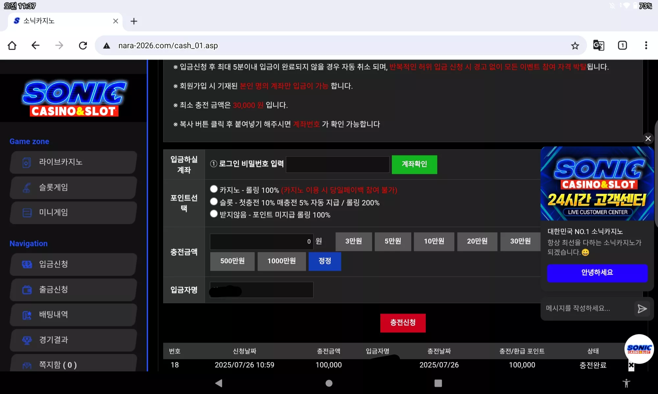658x394 pixels.
Task: Add 10만원 to the charge amount
Action: pos(434,241)
